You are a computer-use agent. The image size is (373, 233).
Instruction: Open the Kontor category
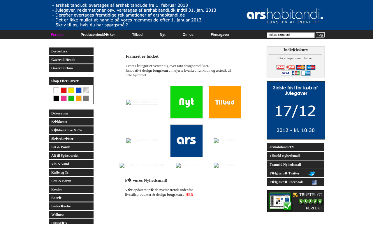pos(71,189)
